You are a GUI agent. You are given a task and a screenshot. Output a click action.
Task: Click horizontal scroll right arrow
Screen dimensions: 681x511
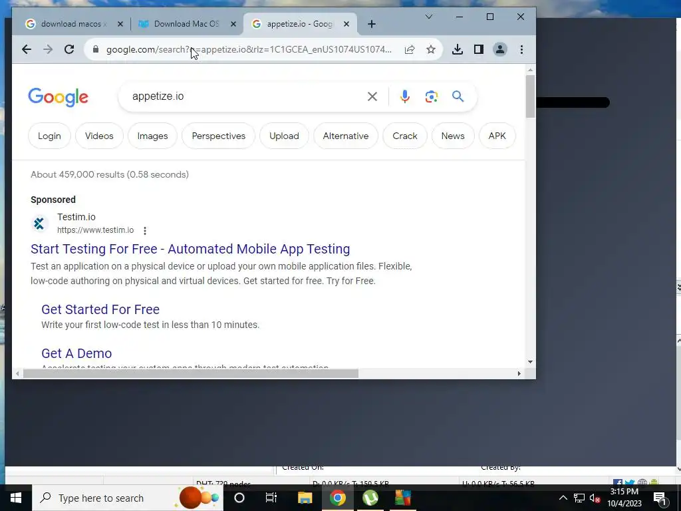519,374
